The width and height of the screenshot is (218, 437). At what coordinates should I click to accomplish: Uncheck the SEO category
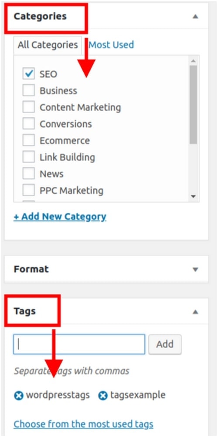(28, 74)
